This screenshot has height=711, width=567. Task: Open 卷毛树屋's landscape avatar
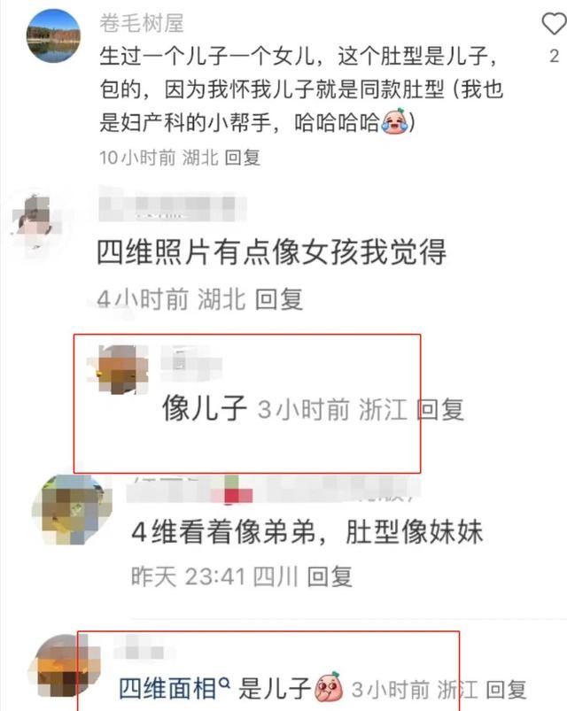(53, 35)
